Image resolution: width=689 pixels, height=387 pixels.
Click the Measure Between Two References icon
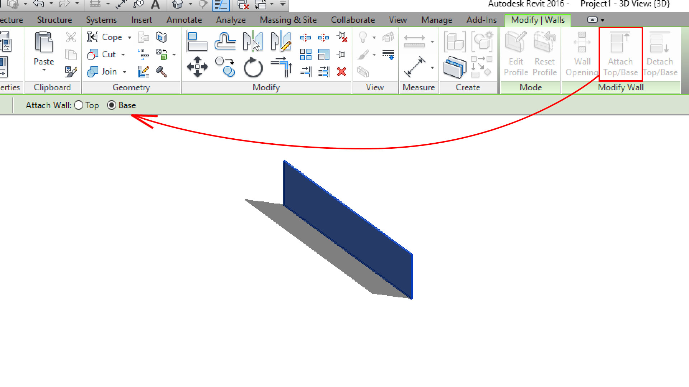(414, 42)
